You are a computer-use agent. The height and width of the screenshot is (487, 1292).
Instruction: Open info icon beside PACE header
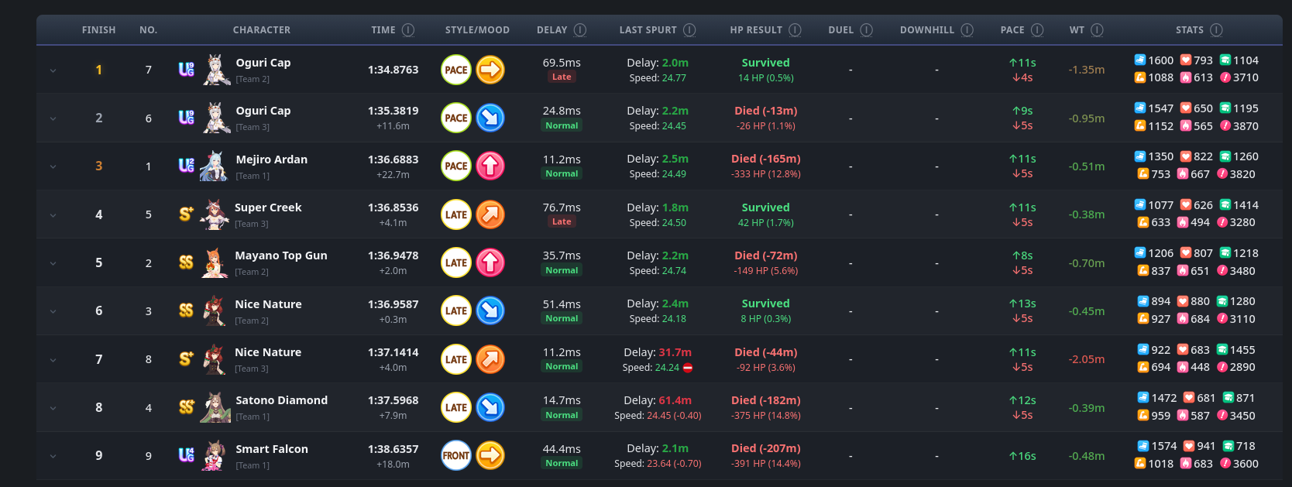click(x=1037, y=30)
